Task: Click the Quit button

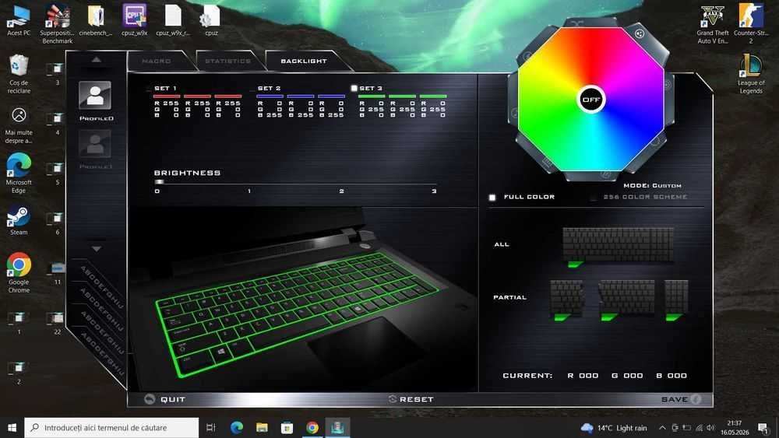Action: [165, 399]
